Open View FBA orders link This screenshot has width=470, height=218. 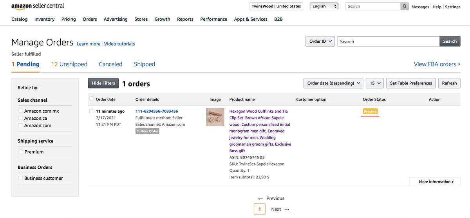[437, 64]
